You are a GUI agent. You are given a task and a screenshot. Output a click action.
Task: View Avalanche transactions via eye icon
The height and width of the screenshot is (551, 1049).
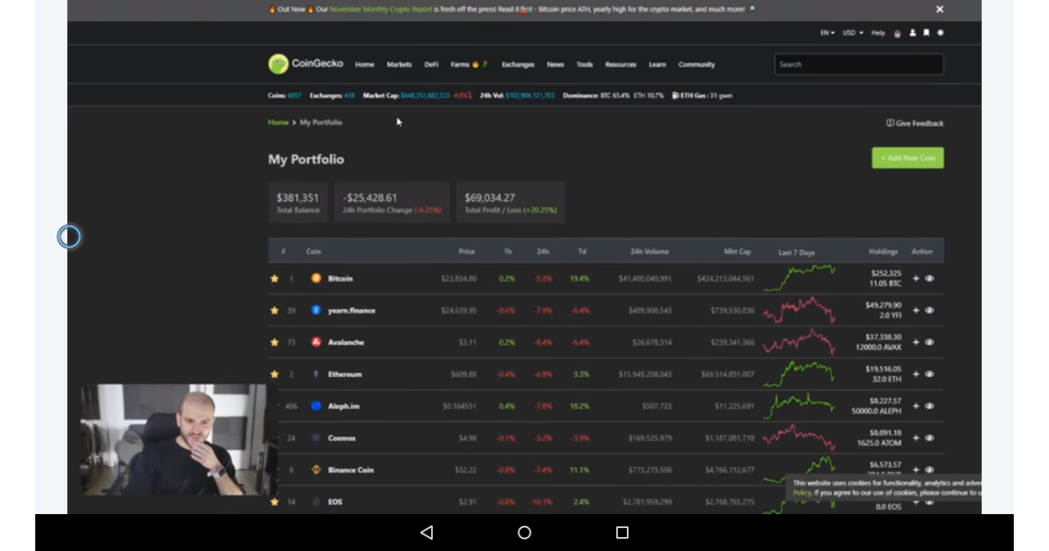(929, 343)
